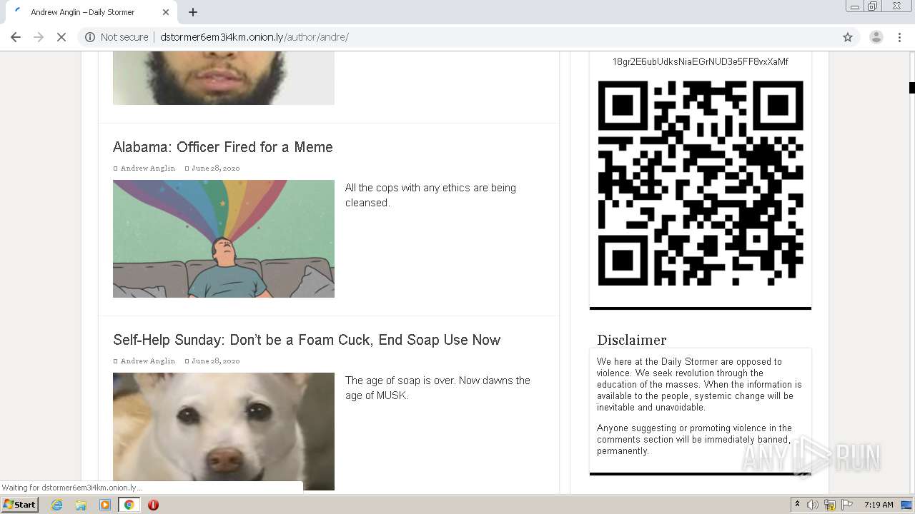Open the Windows Start menu
This screenshot has width=915, height=514.
(x=20, y=505)
